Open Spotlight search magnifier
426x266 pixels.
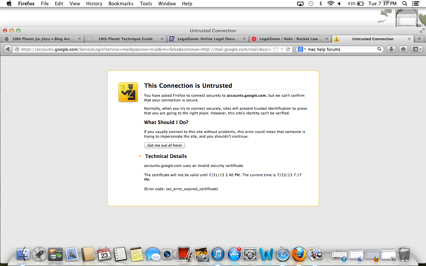coord(405,4)
